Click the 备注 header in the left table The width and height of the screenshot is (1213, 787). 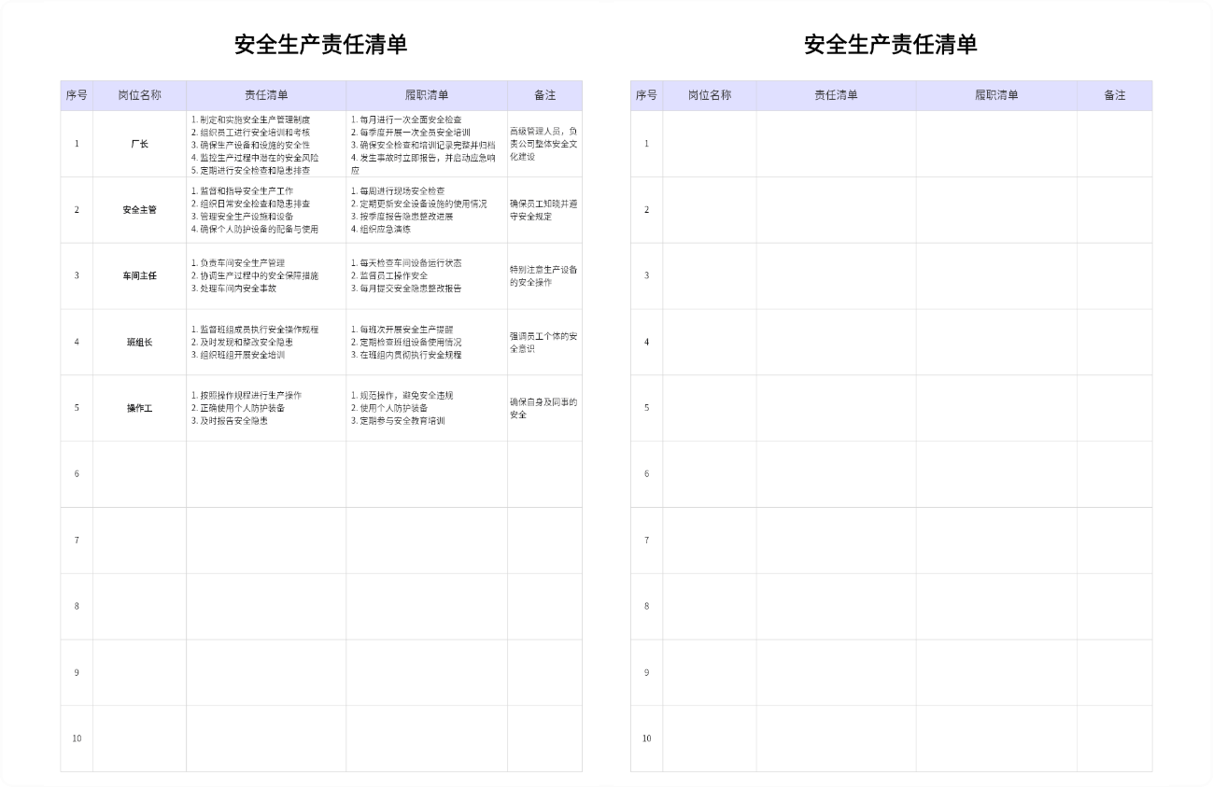point(544,95)
